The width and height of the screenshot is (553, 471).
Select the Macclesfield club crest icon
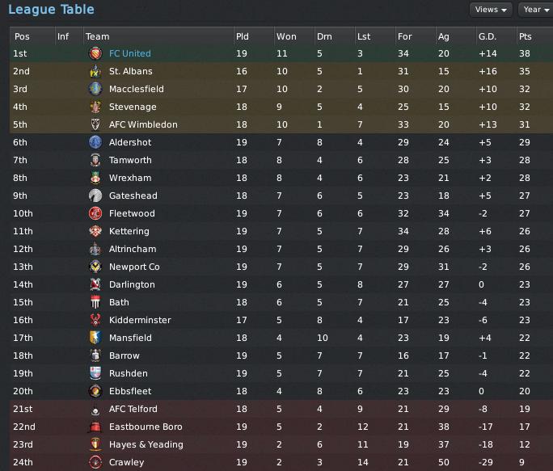[x=95, y=89]
